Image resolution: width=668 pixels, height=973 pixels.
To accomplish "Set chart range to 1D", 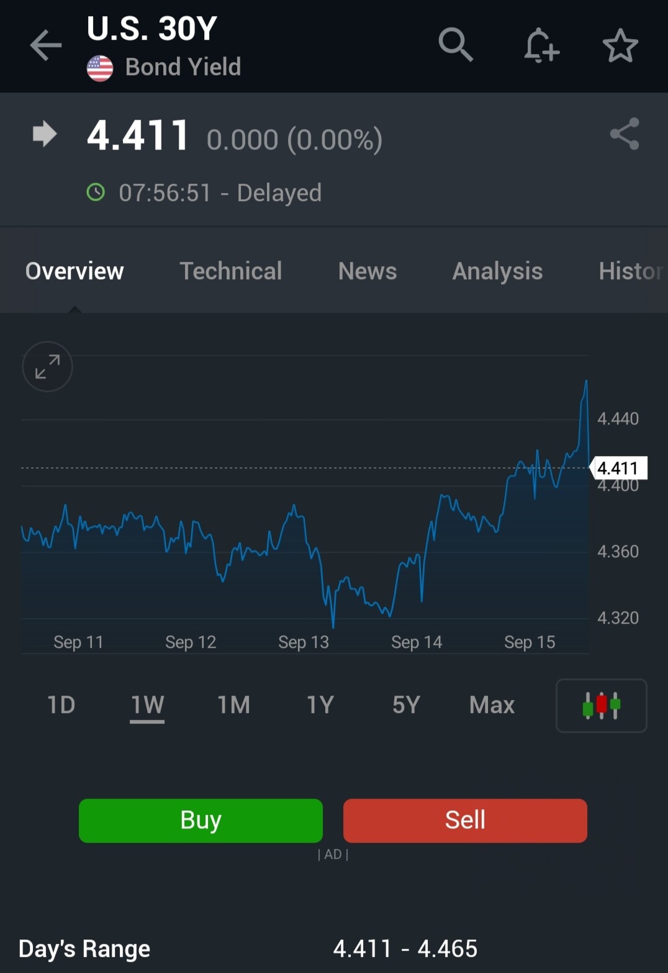I will 61,705.
